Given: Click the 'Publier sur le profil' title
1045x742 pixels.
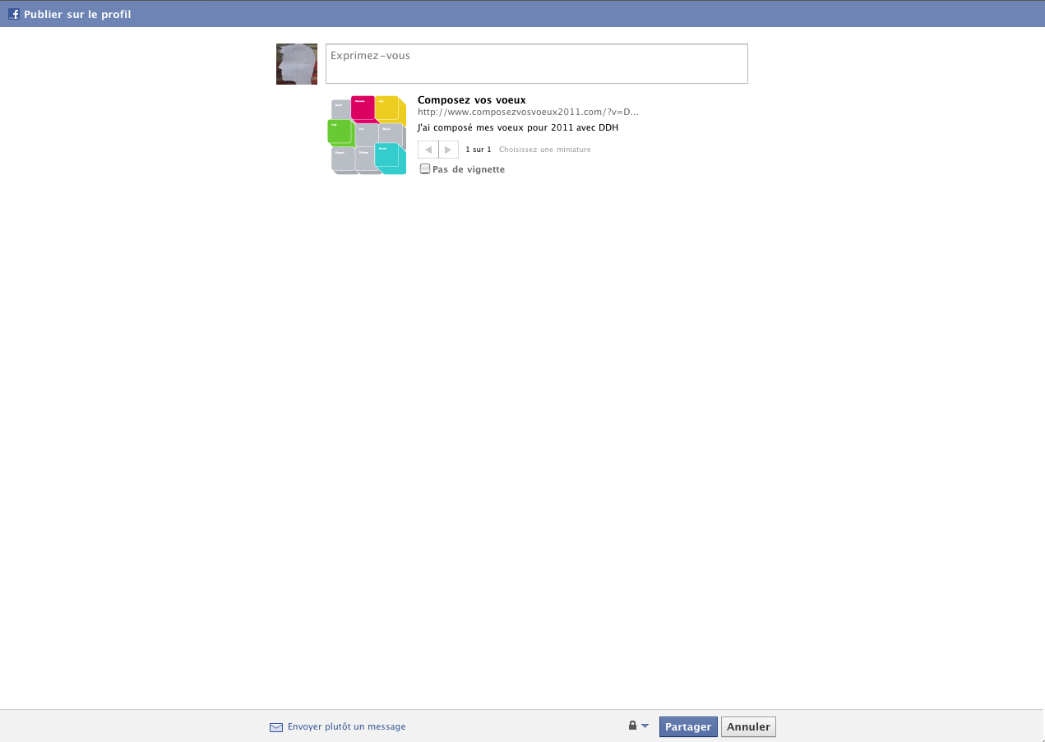Looking at the screenshot, I should tap(77, 15).
